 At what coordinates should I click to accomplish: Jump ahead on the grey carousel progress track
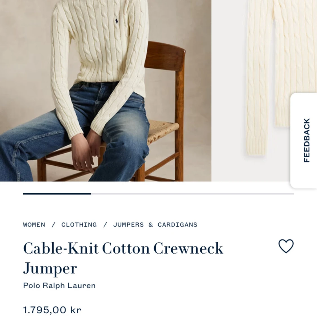pos(192,194)
